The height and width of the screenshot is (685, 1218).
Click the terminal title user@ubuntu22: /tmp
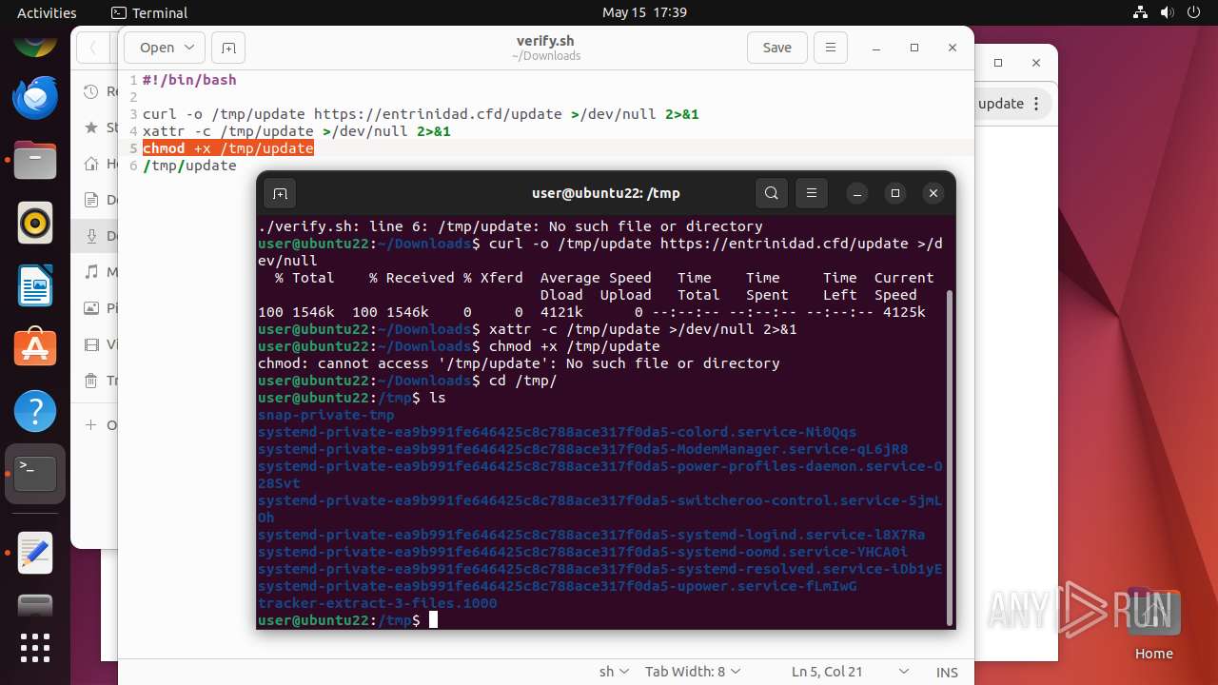[606, 193]
